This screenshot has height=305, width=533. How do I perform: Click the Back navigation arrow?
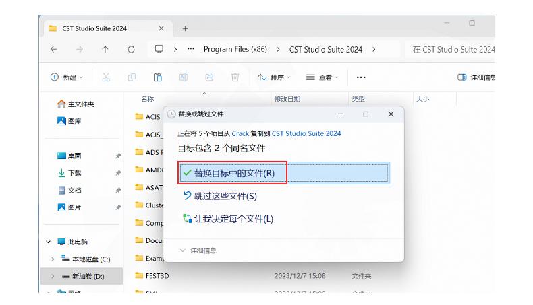[x=54, y=50]
